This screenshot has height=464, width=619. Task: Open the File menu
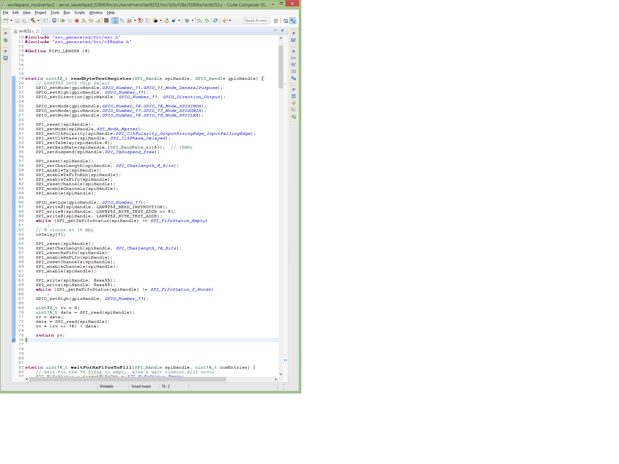tap(6, 13)
